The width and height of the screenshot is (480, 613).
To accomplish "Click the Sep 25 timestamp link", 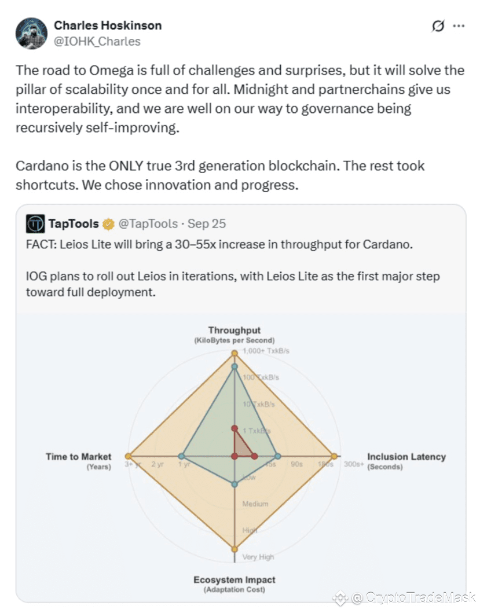I will [206, 223].
